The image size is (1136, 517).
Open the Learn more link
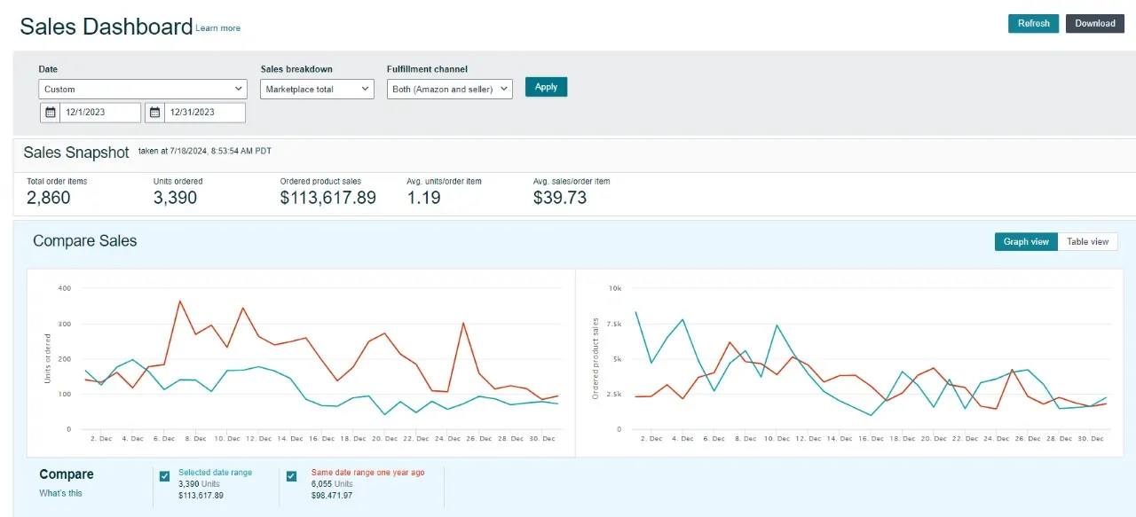point(217,28)
